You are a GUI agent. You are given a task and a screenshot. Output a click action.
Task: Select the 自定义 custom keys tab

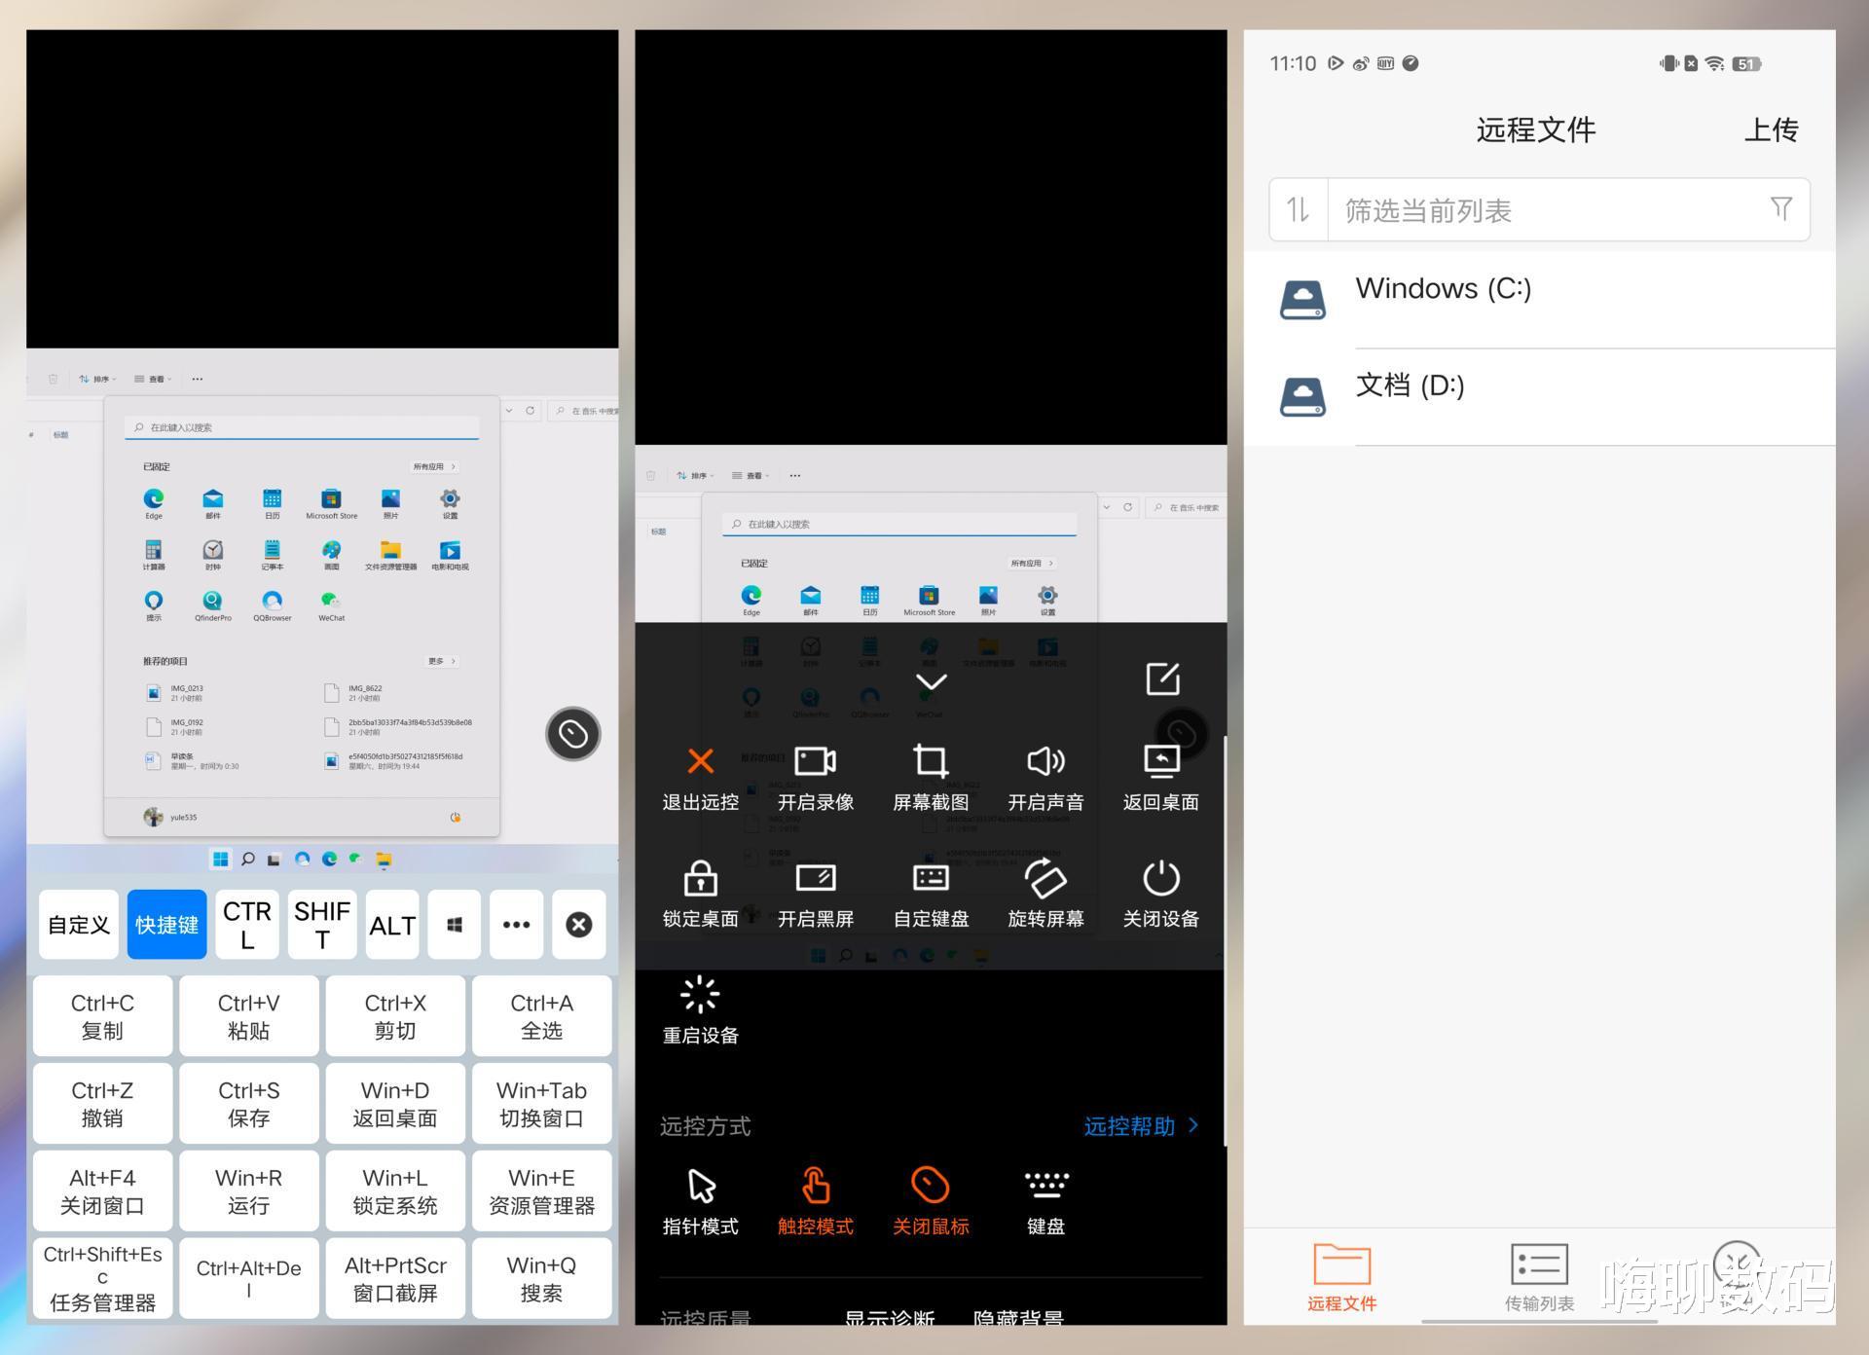(79, 924)
